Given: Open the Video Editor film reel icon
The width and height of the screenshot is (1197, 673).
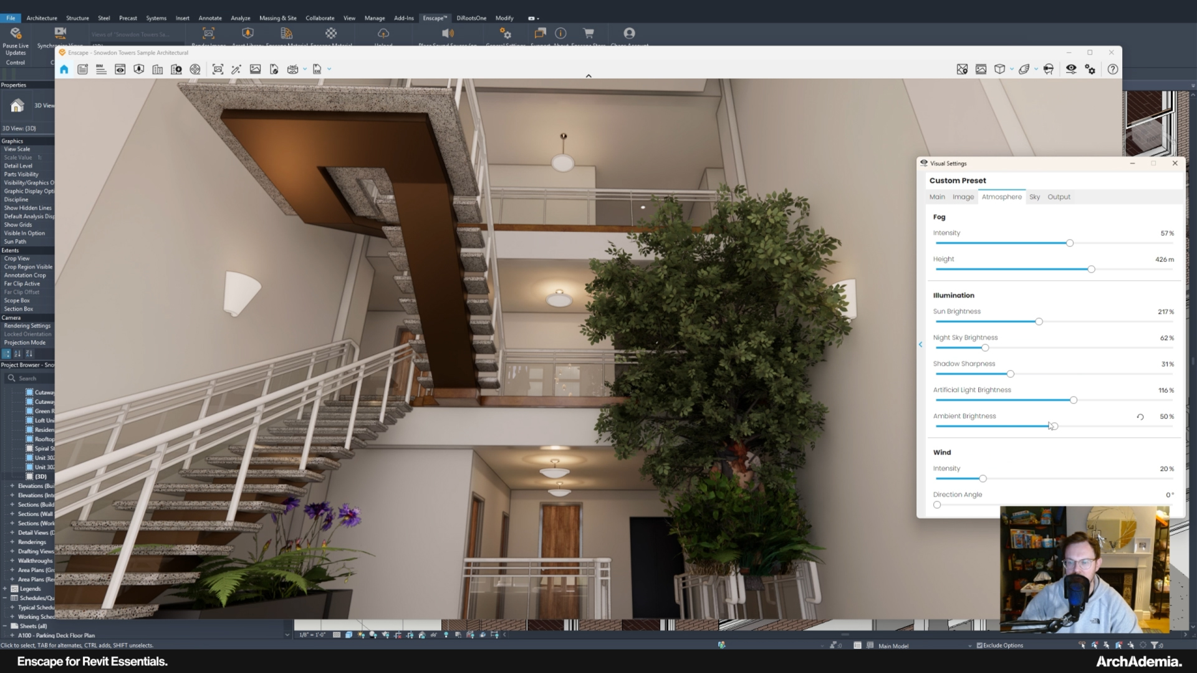Looking at the screenshot, I should [x=195, y=69].
